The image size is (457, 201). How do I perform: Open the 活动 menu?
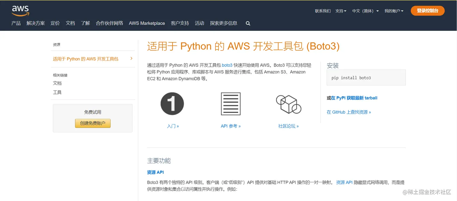tap(199, 23)
